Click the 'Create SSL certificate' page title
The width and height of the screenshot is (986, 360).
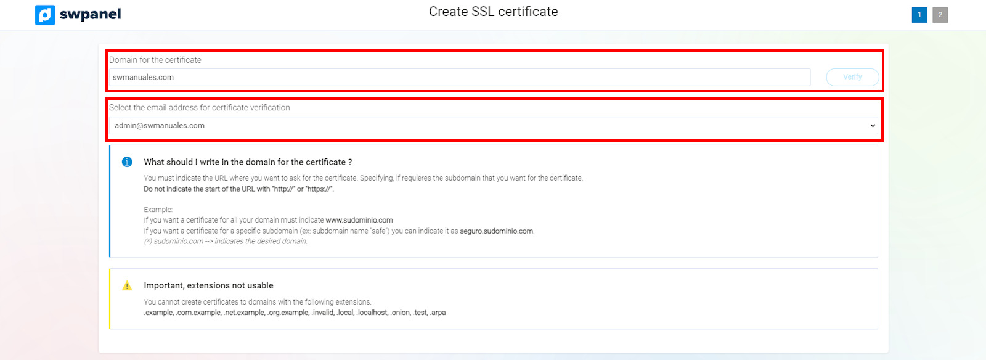point(493,12)
